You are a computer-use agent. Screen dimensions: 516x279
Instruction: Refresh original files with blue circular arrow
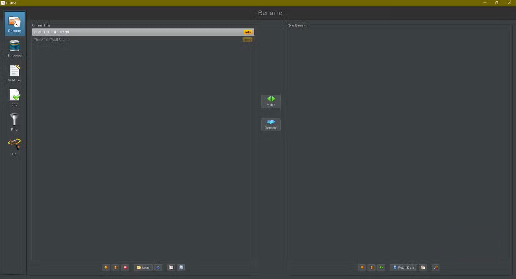coord(159,267)
